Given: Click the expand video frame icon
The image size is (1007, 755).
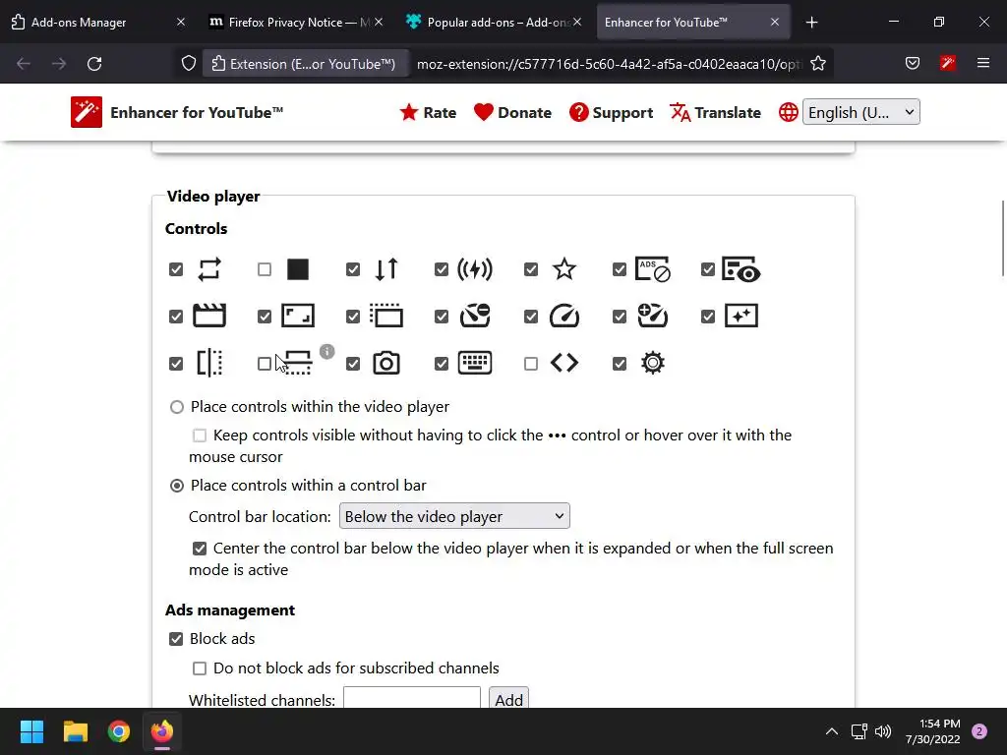Looking at the screenshot, I should tap(298, 316).
